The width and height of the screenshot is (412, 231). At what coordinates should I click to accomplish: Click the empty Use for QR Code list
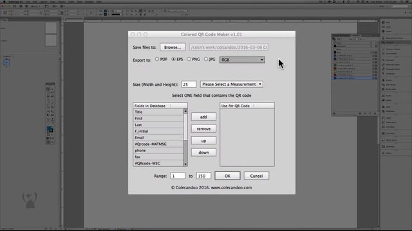[x=247, y=137]
